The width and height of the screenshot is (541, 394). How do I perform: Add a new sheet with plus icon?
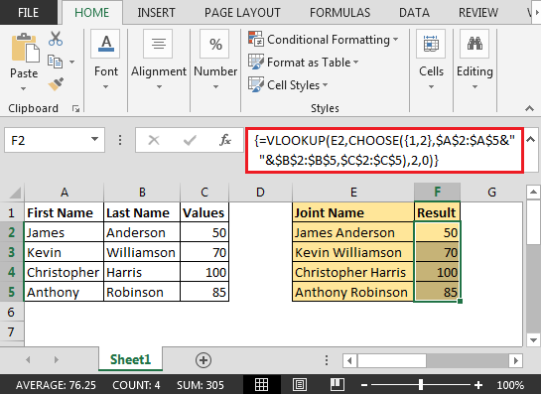tap(203, 360)
